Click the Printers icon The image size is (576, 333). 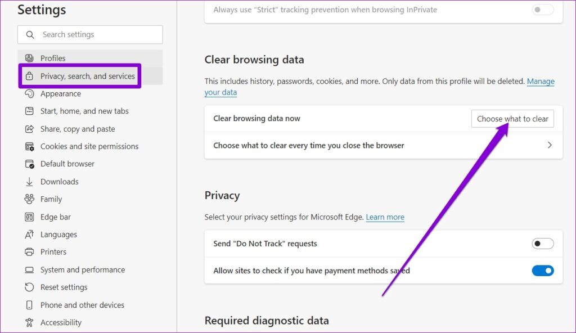point(29,251)
